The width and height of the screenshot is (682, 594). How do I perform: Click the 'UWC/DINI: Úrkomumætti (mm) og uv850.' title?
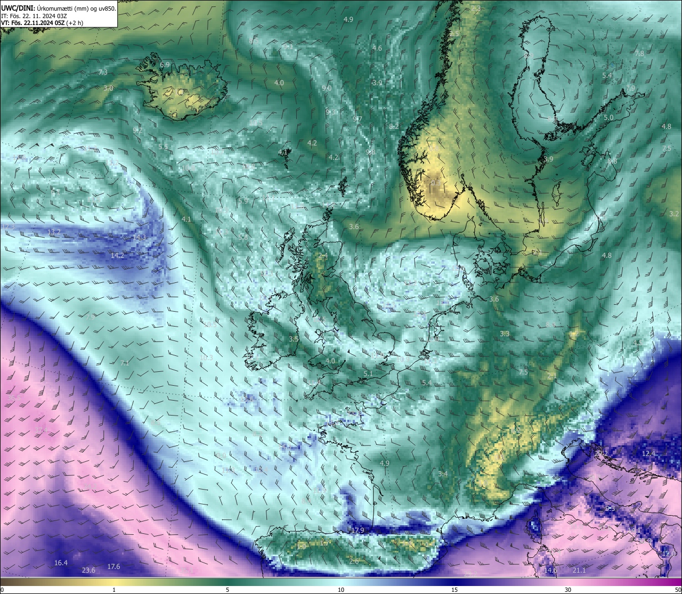(x=59, y=9)
